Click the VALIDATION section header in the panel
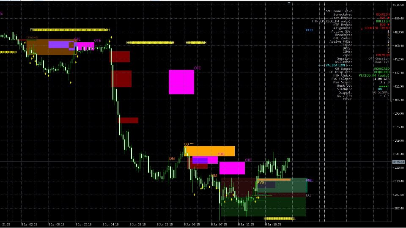This screenshot has width=406, height=228. click(x=335, y=66)
